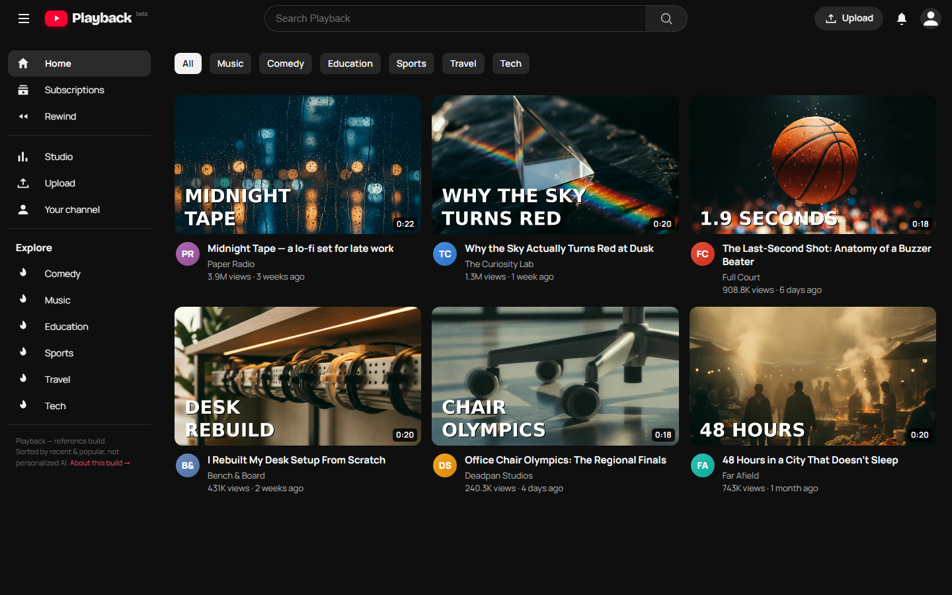The width and height of the screenshot is (952, 595).
Task: Open The Curiosity Lab TC avatar
Action: click(x=445, y=254)
